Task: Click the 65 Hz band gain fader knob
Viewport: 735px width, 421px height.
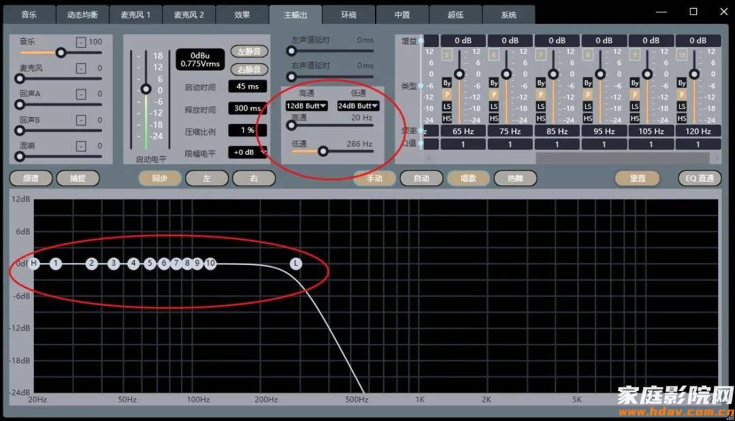Action: [459, 74]
